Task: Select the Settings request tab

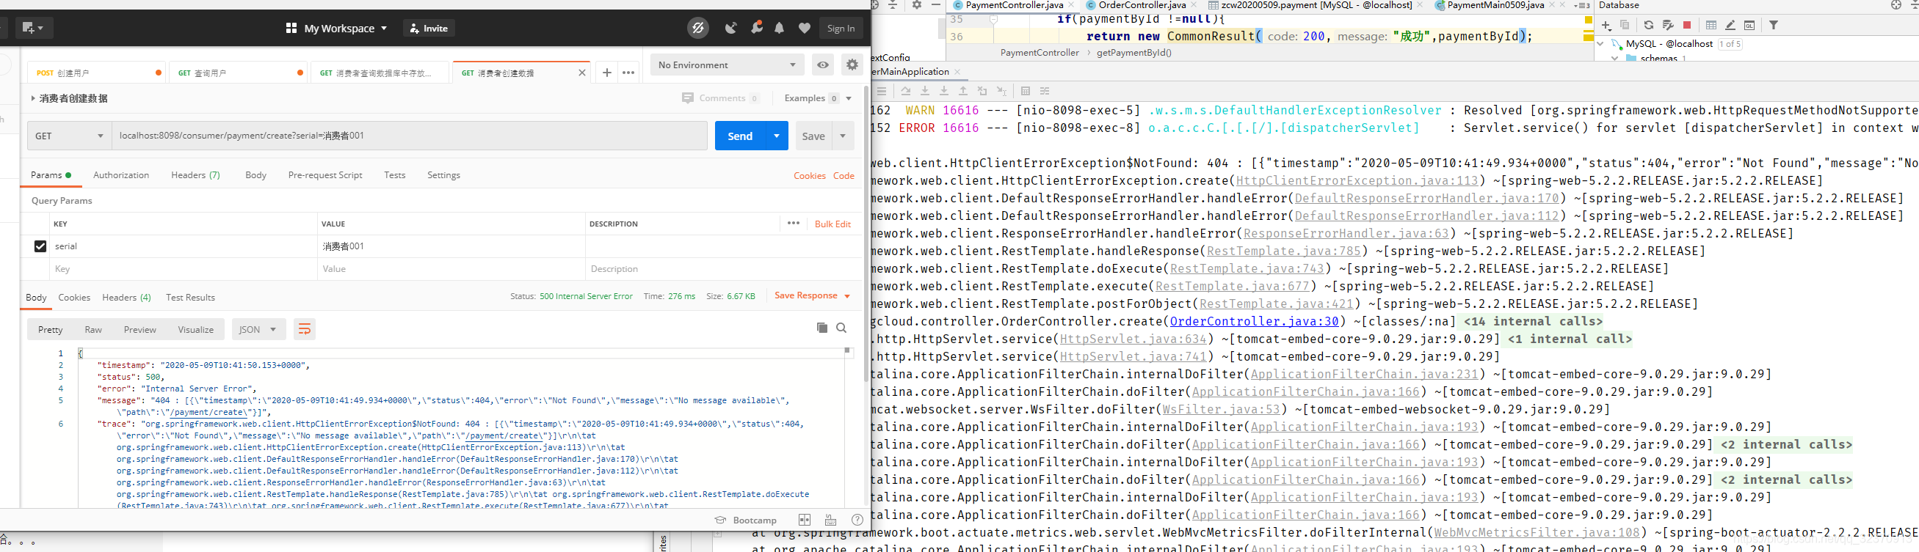Action: coord(443,174)
